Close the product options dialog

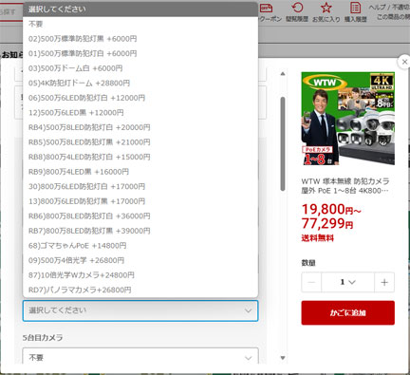(404, 62)
